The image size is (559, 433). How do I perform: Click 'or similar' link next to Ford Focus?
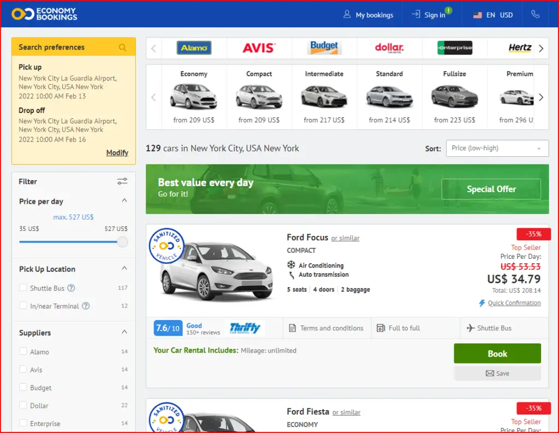tap(345, 238)
